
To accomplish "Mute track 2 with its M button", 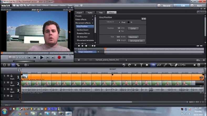I will tap(8, 83).
